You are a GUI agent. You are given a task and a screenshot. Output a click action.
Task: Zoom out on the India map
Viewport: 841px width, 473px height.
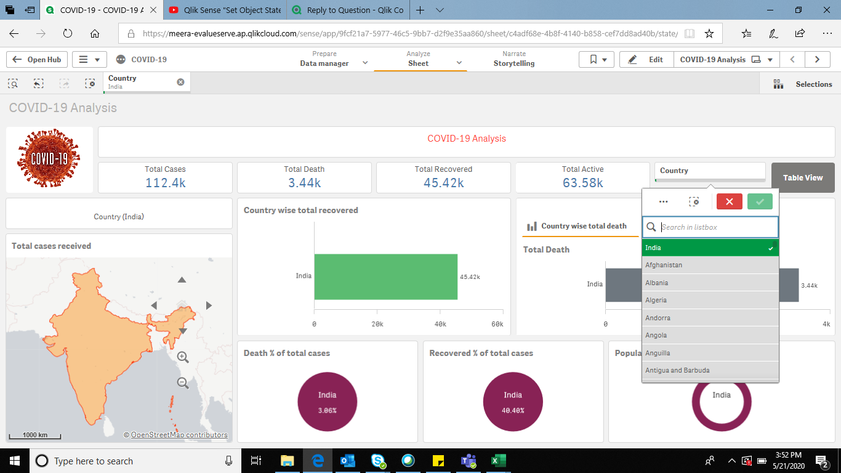click(x=182, y=382)
